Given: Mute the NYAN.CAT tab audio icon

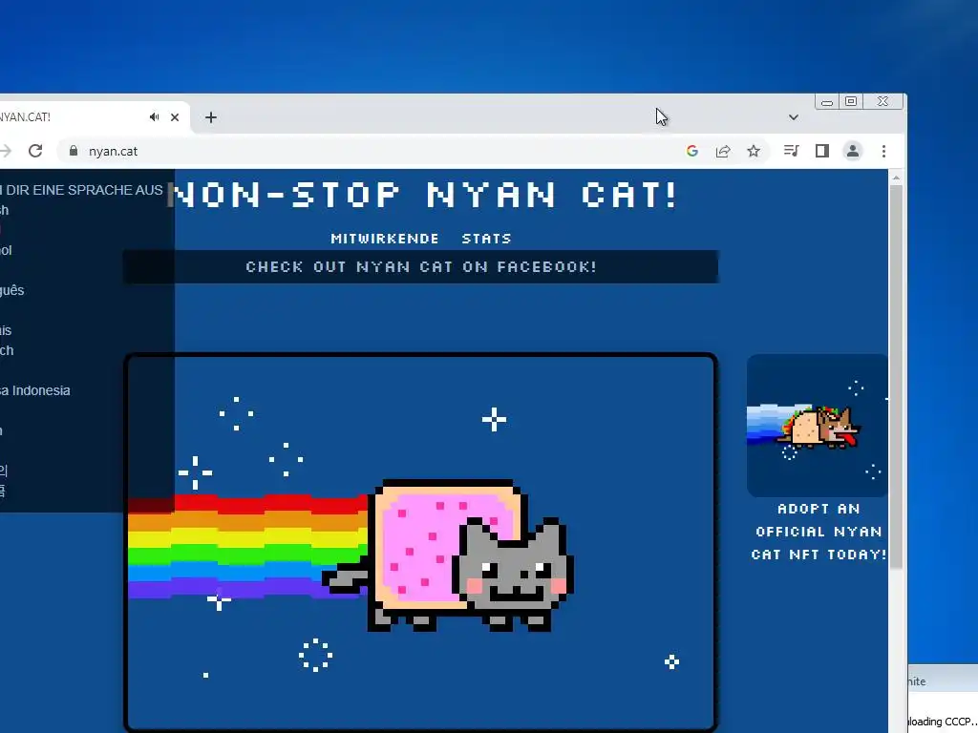Looking at the screenshot, I should tap(154, 117).
